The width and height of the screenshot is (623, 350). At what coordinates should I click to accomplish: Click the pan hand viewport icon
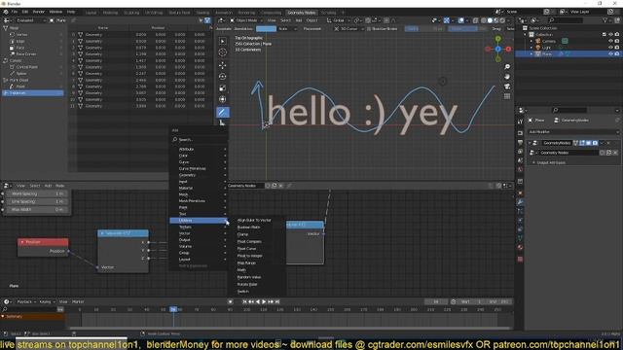(x=507, y=77)
